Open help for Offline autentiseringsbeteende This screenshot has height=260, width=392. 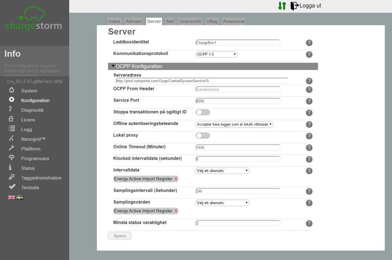click(309, 124)
